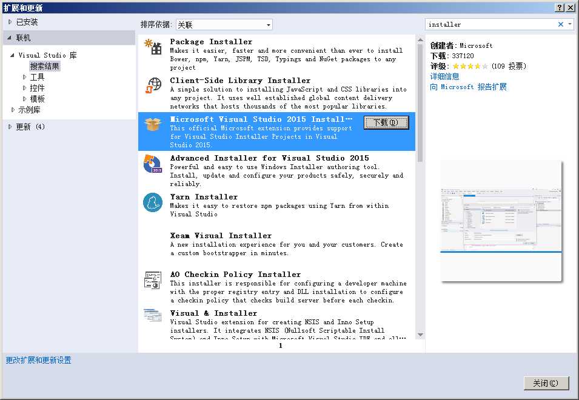Open the help question mark button

(560, 7)
